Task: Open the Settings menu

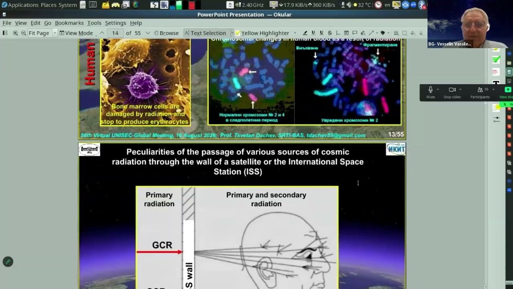Action: (x=115, y=23)
